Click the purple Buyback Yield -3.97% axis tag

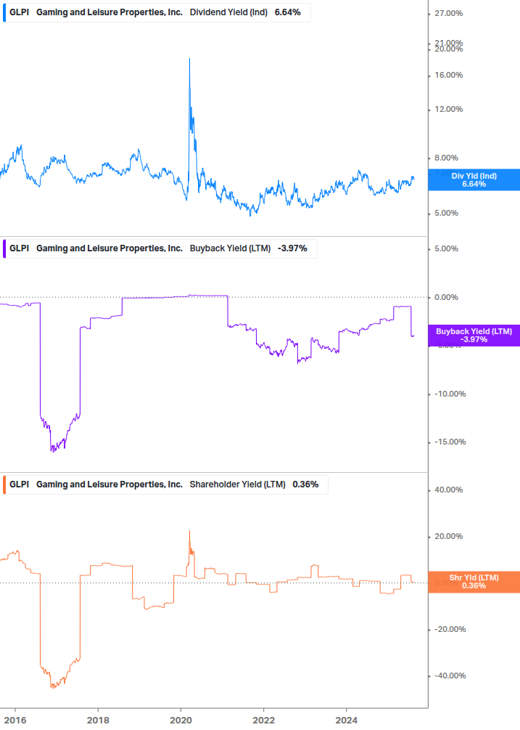pos(474,335)
